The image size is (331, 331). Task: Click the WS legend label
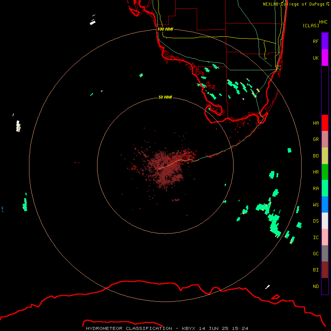316,204
